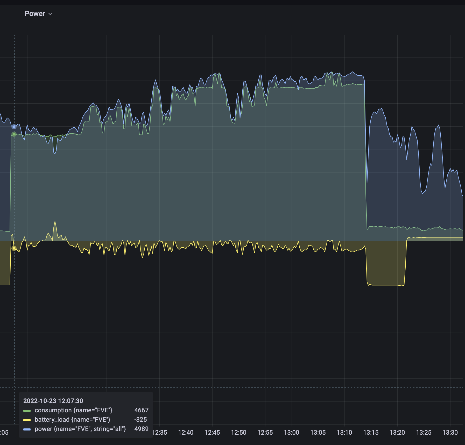Click the 13:30 time axis label
This screenshot has width=465, height=445.
(x=450, y=433)
